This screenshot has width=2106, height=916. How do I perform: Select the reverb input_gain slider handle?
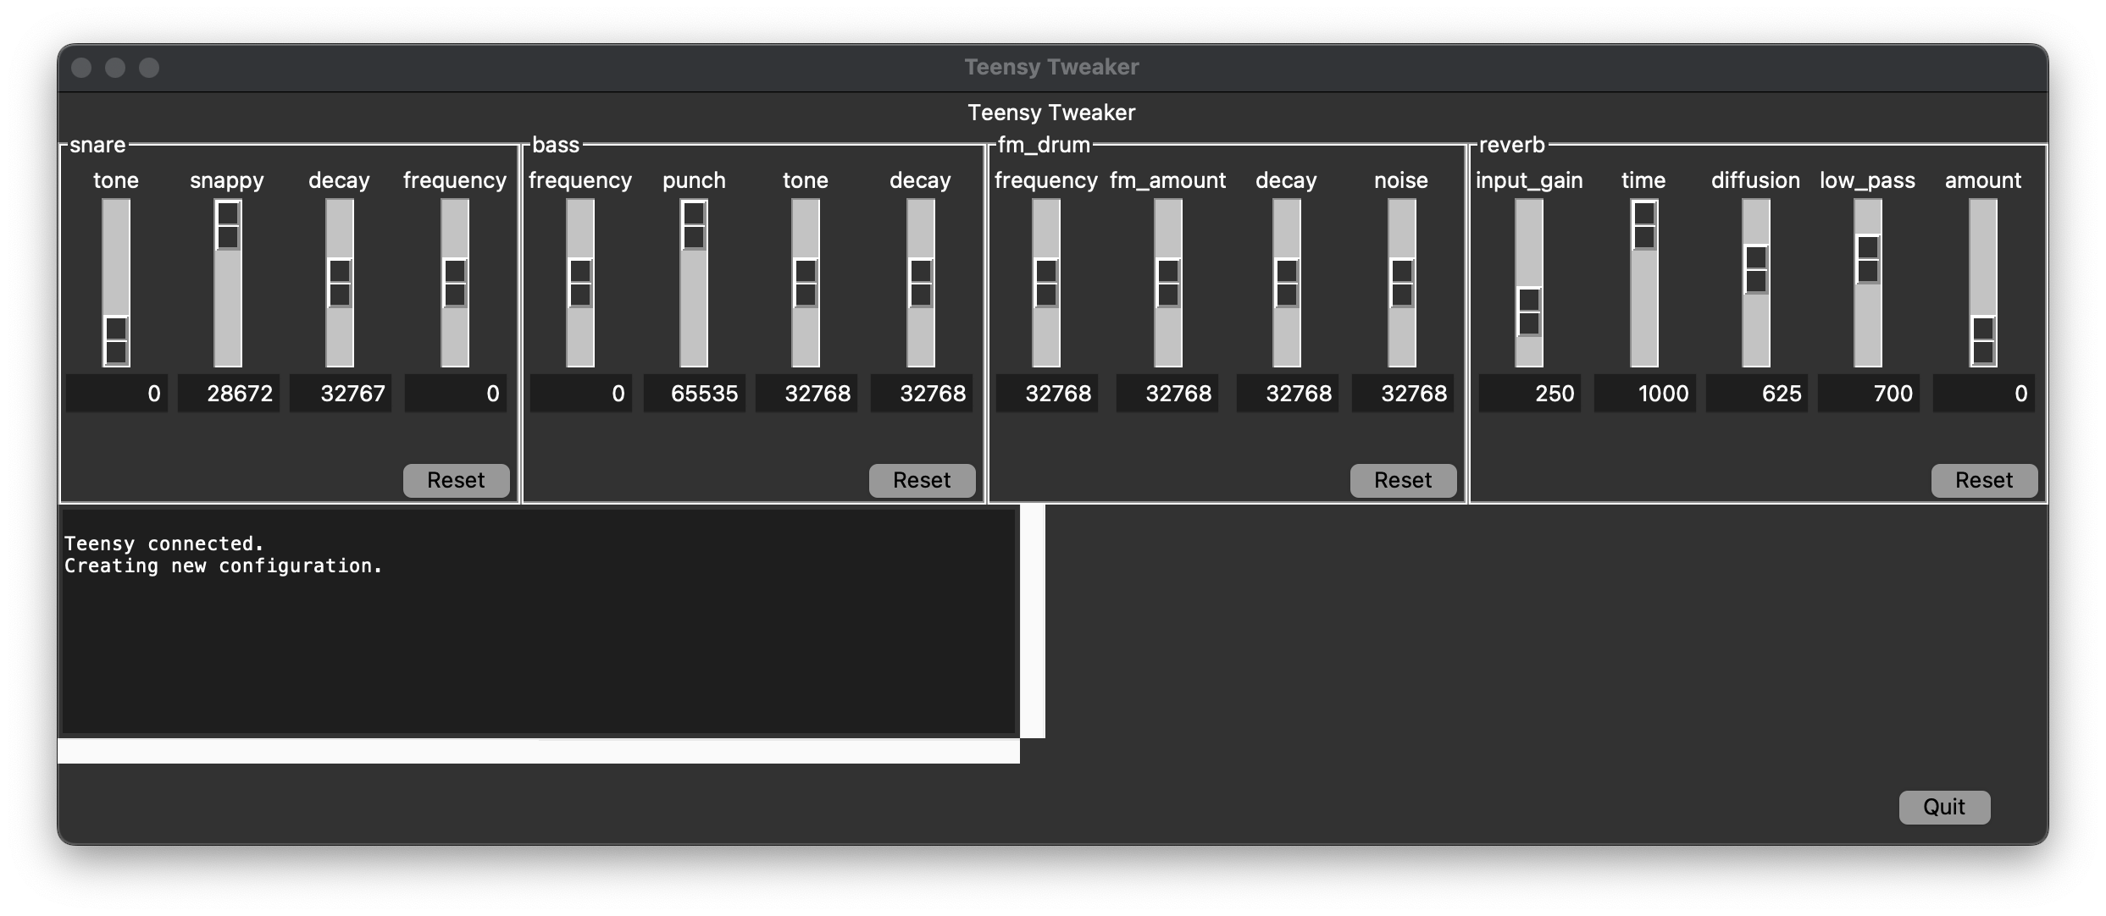click(1529, 312)
